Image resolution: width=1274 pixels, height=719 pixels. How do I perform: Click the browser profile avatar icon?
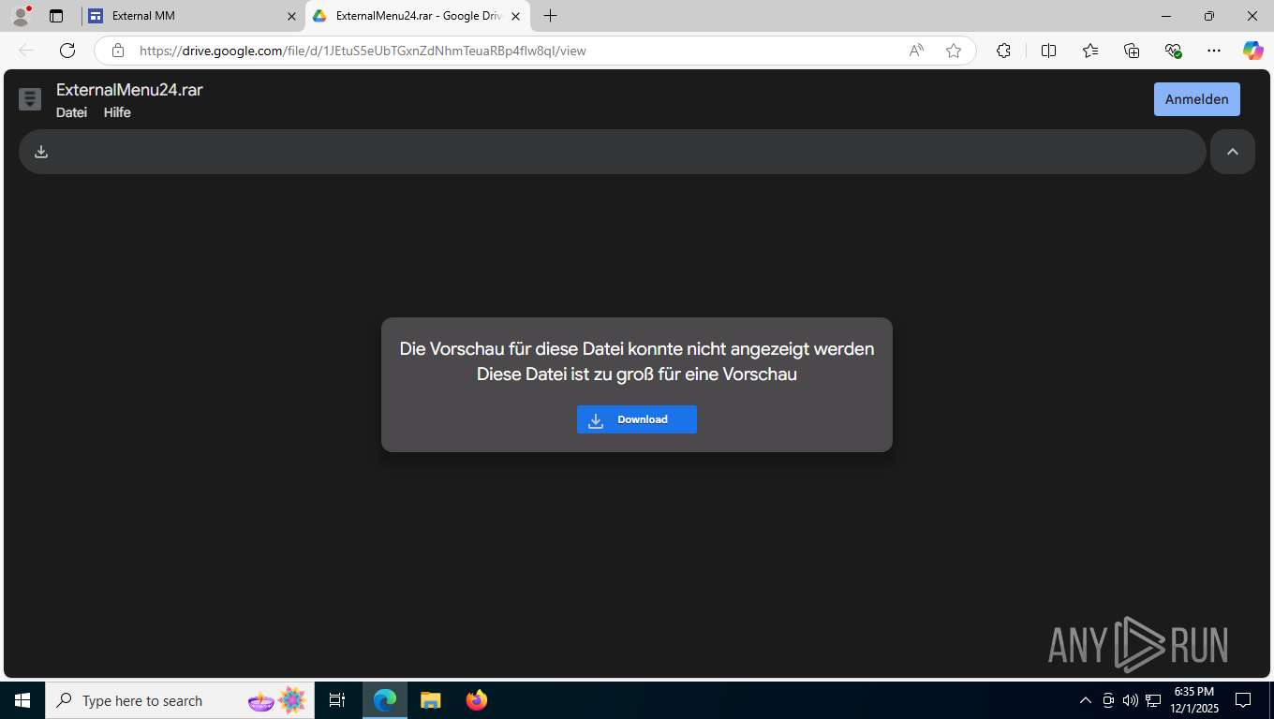[x=20, y=16]
